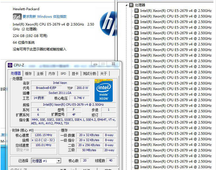The width and height of the screenshot is (216, 170).
Task: Open the 缓存 tab in CPU-Z
Action: click(28, 74)
